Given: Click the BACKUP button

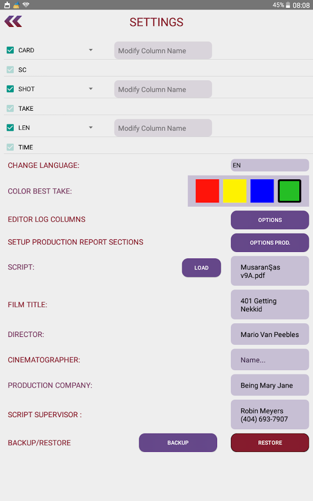Looking at the screenshot, I should 178,442.
